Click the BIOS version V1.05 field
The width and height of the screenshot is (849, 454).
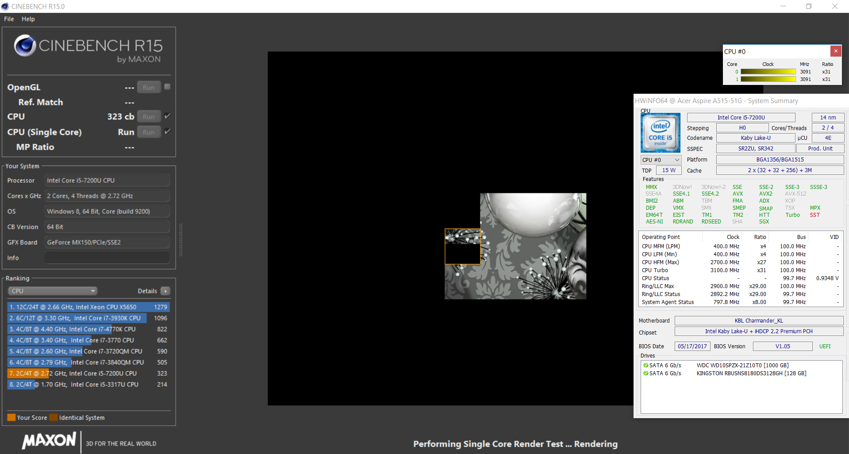tap(783, 346)
